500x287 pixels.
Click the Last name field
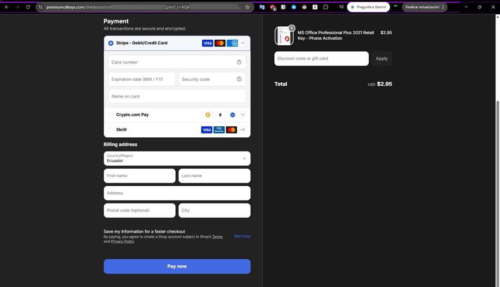(214, 176)
